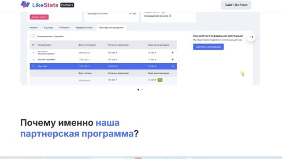The width and height of the screenshot is (282, 159).
Task: Expand the Михаил Сергеевич row with plus icon
Action: click(172, 59)
